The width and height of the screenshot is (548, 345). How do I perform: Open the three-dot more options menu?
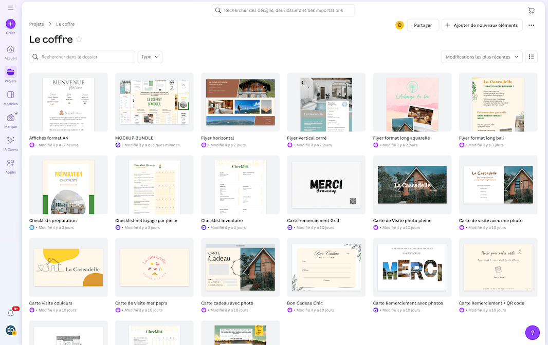pos(531,25)
